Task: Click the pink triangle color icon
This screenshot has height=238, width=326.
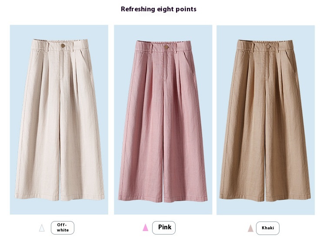Action: click(x=146, y=228)
